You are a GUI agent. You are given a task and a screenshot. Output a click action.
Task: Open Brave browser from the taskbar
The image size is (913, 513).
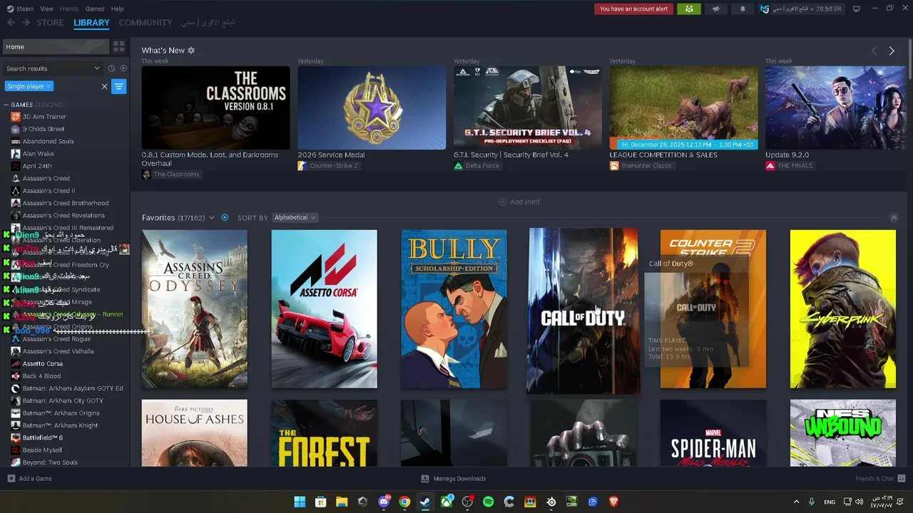tap(613, 502)
